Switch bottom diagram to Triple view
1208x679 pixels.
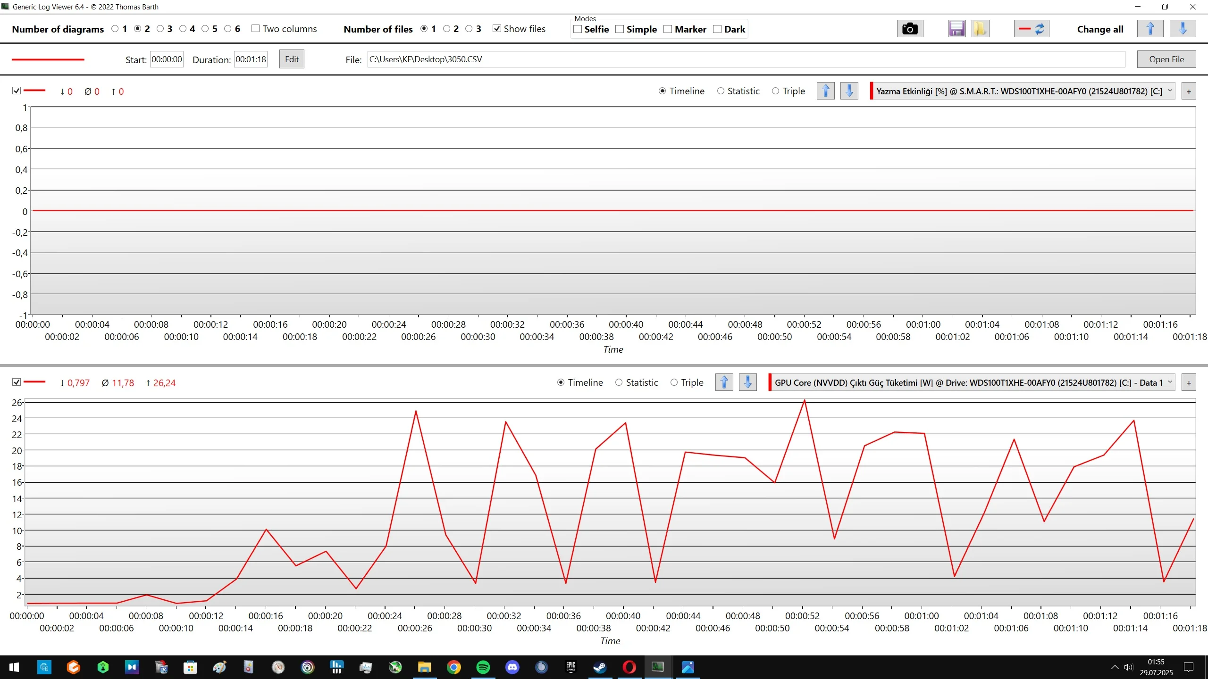point(674,382)
